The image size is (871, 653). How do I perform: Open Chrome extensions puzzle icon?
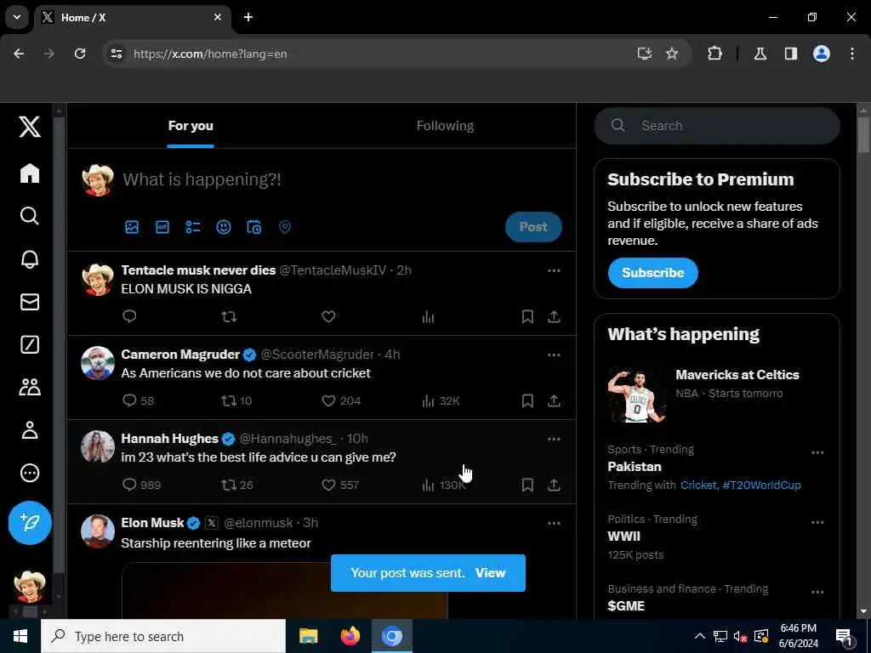[x=714, y=54]
